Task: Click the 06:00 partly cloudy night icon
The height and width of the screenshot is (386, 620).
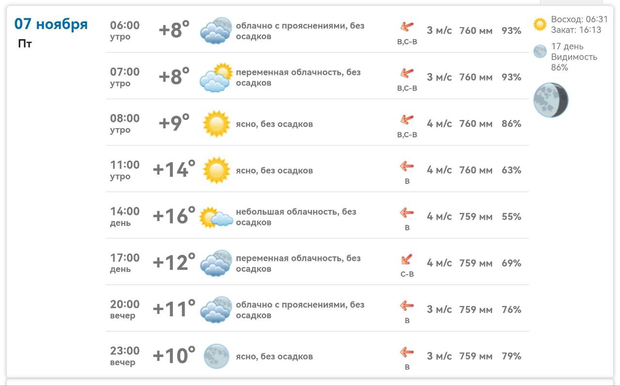Action: pos(216,31)
